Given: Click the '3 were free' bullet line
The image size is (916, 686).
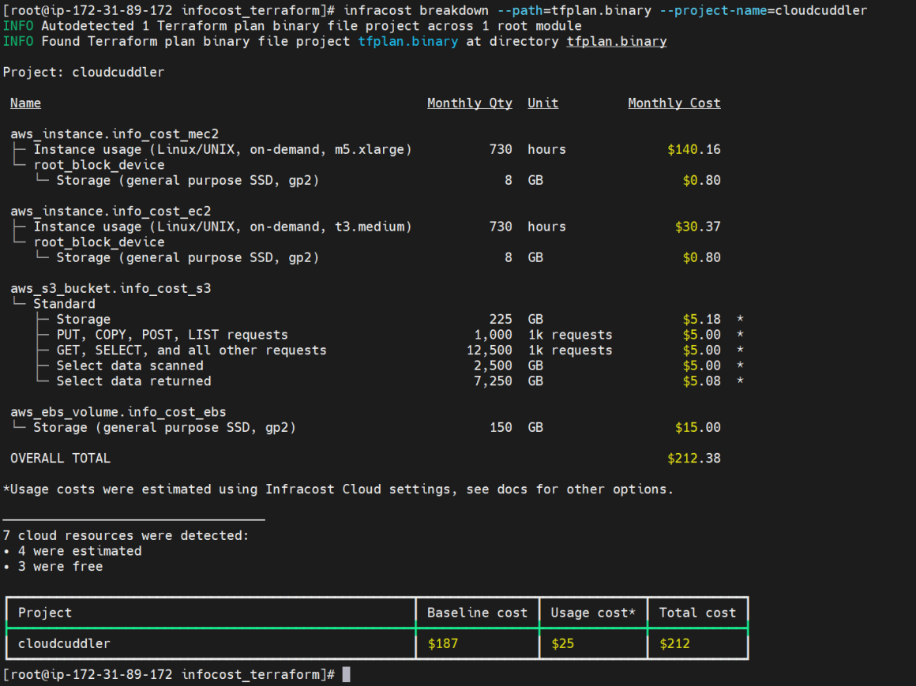Looking at the screenshot, I should click(53, 566).
